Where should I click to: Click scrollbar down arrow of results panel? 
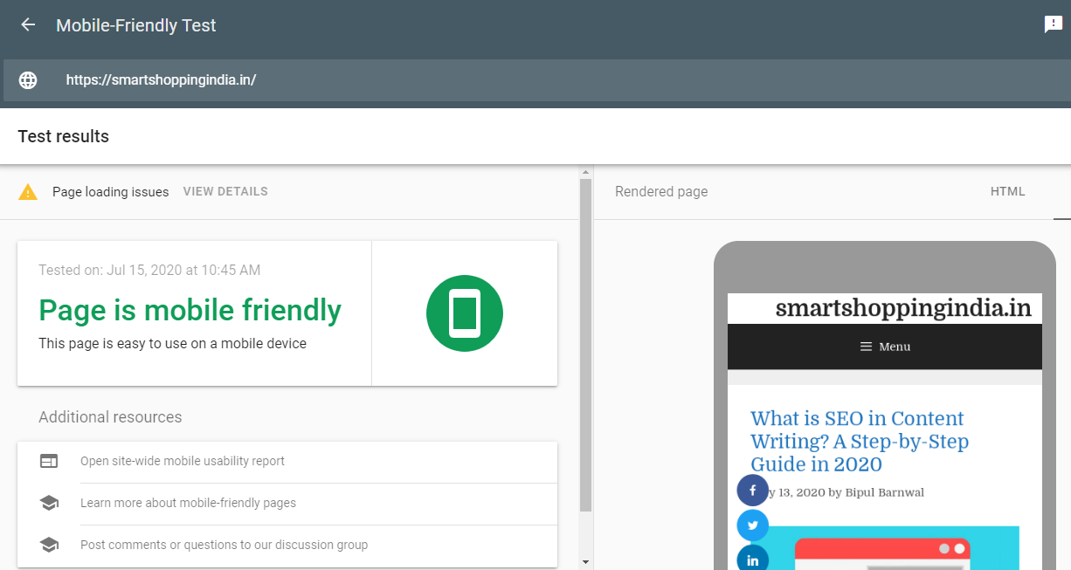(x=585, y=561)
